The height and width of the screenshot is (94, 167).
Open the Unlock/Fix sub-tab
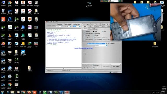coord(91,29)
